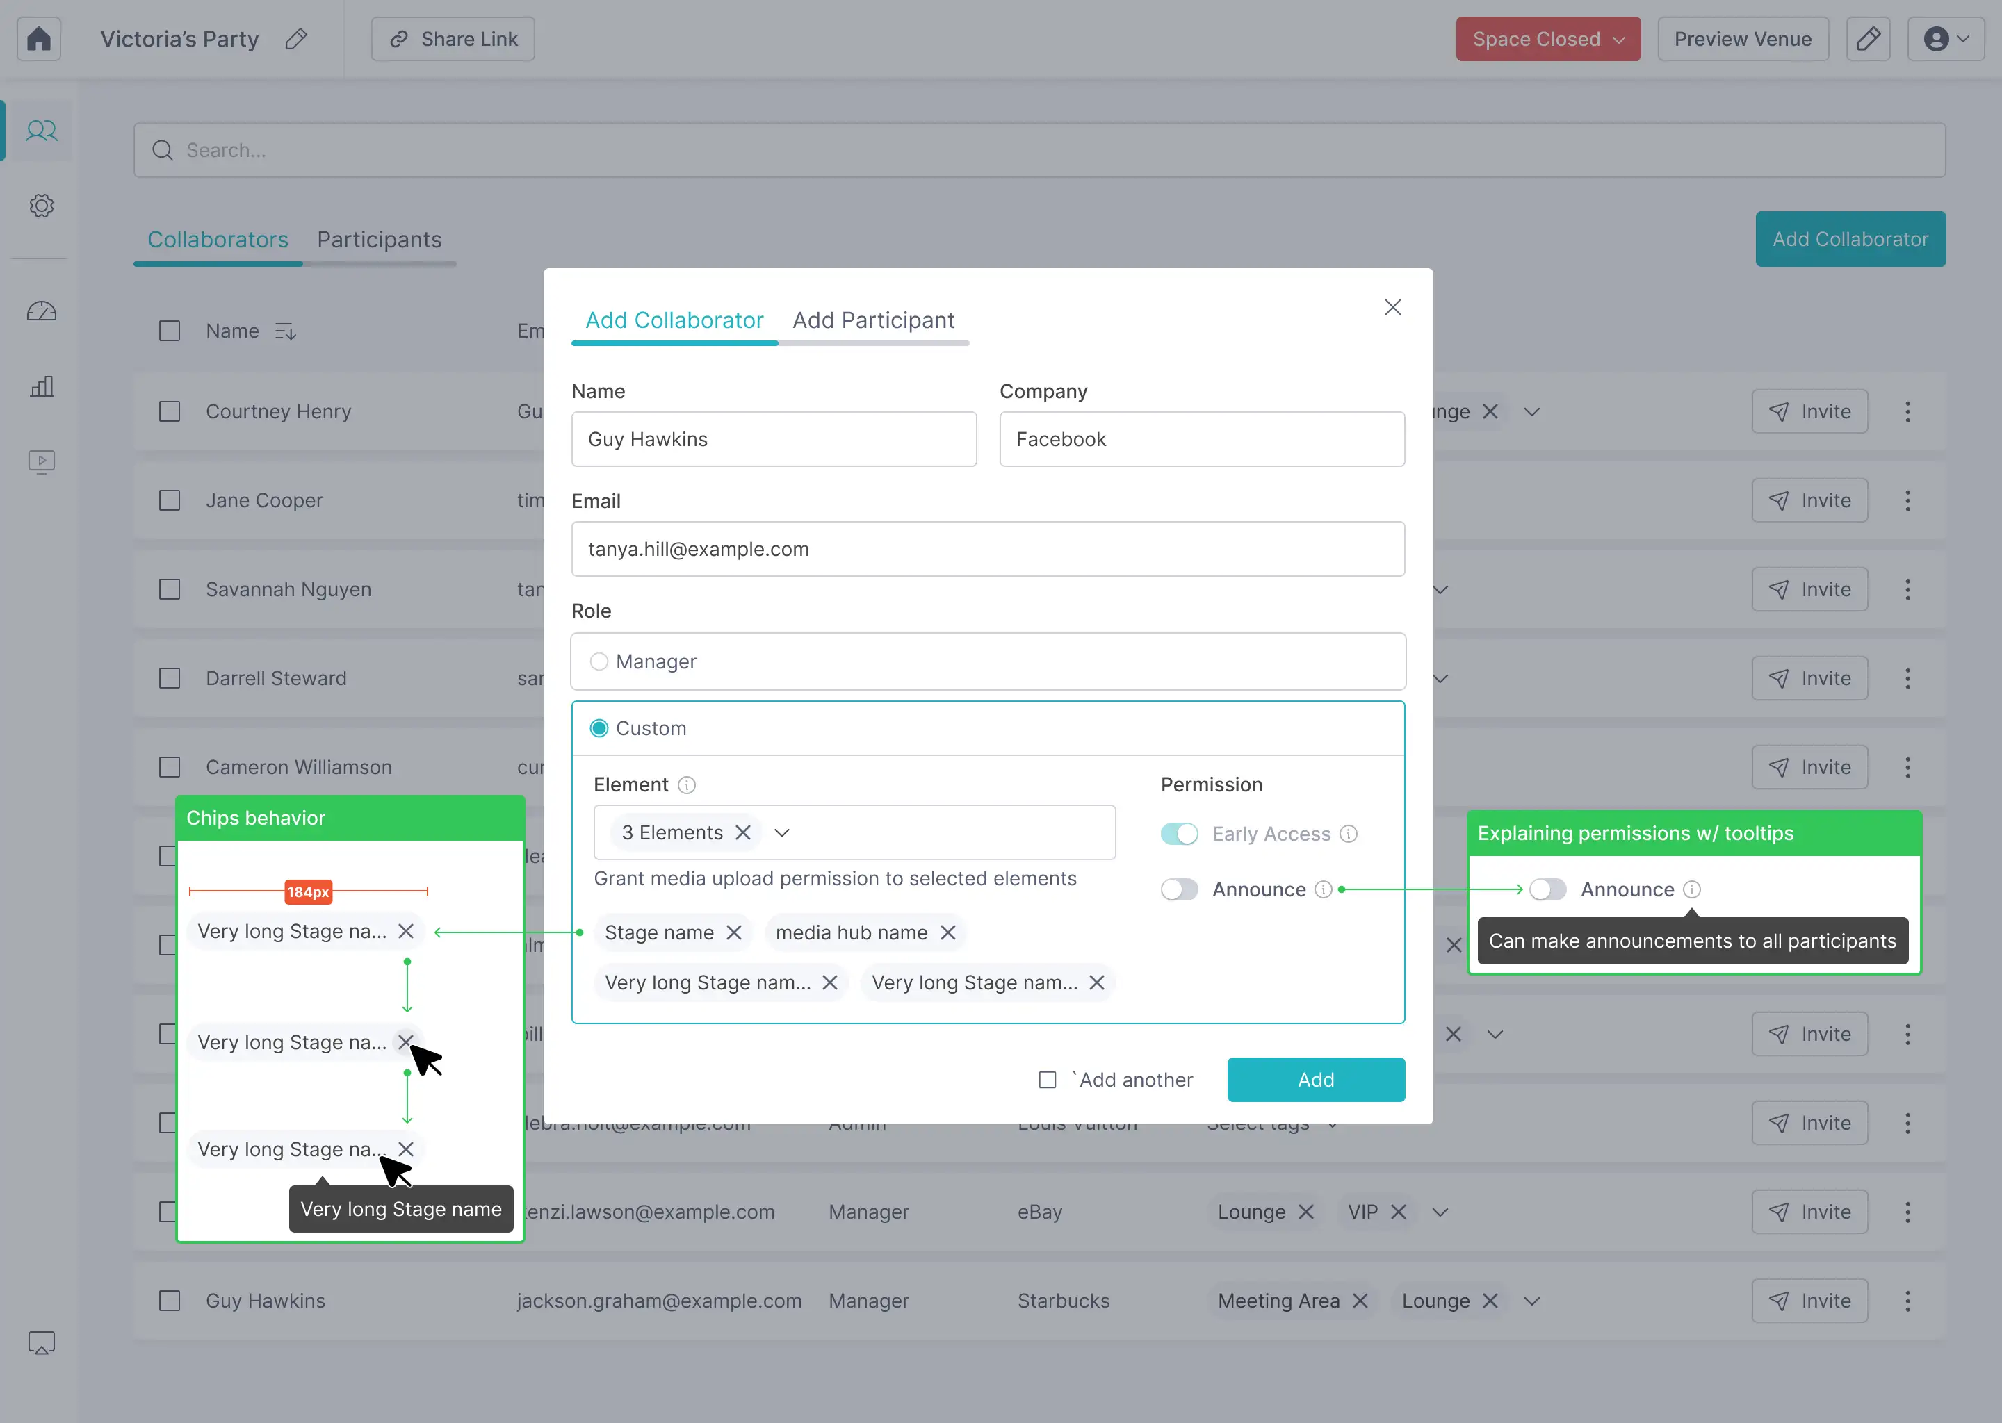Toggle Early Access permission off
The image size is (2002, 1423).
tap(1179, 834)
